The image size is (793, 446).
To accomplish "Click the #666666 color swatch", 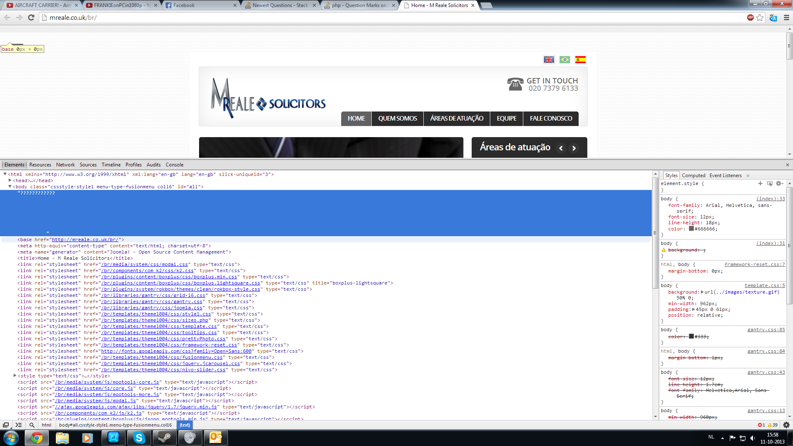I will coord(691,229).
